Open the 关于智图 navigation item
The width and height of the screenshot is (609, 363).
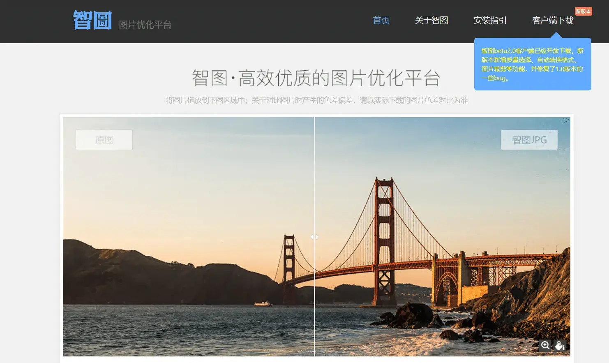[x=431, y=20]
